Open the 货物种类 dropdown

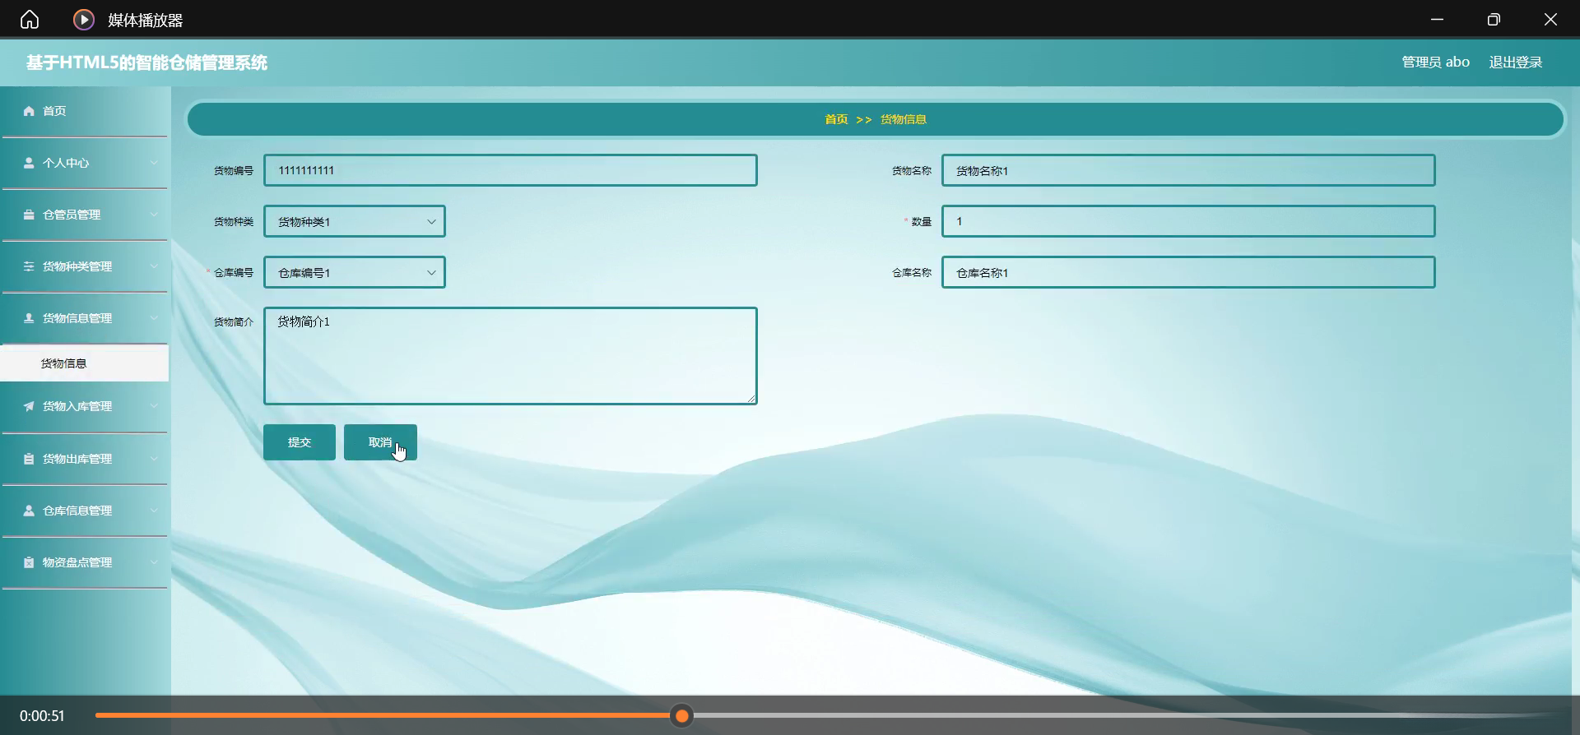click(355, 221)
